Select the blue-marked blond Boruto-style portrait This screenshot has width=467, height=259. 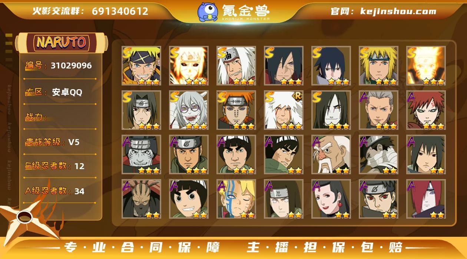pos(236,199)
